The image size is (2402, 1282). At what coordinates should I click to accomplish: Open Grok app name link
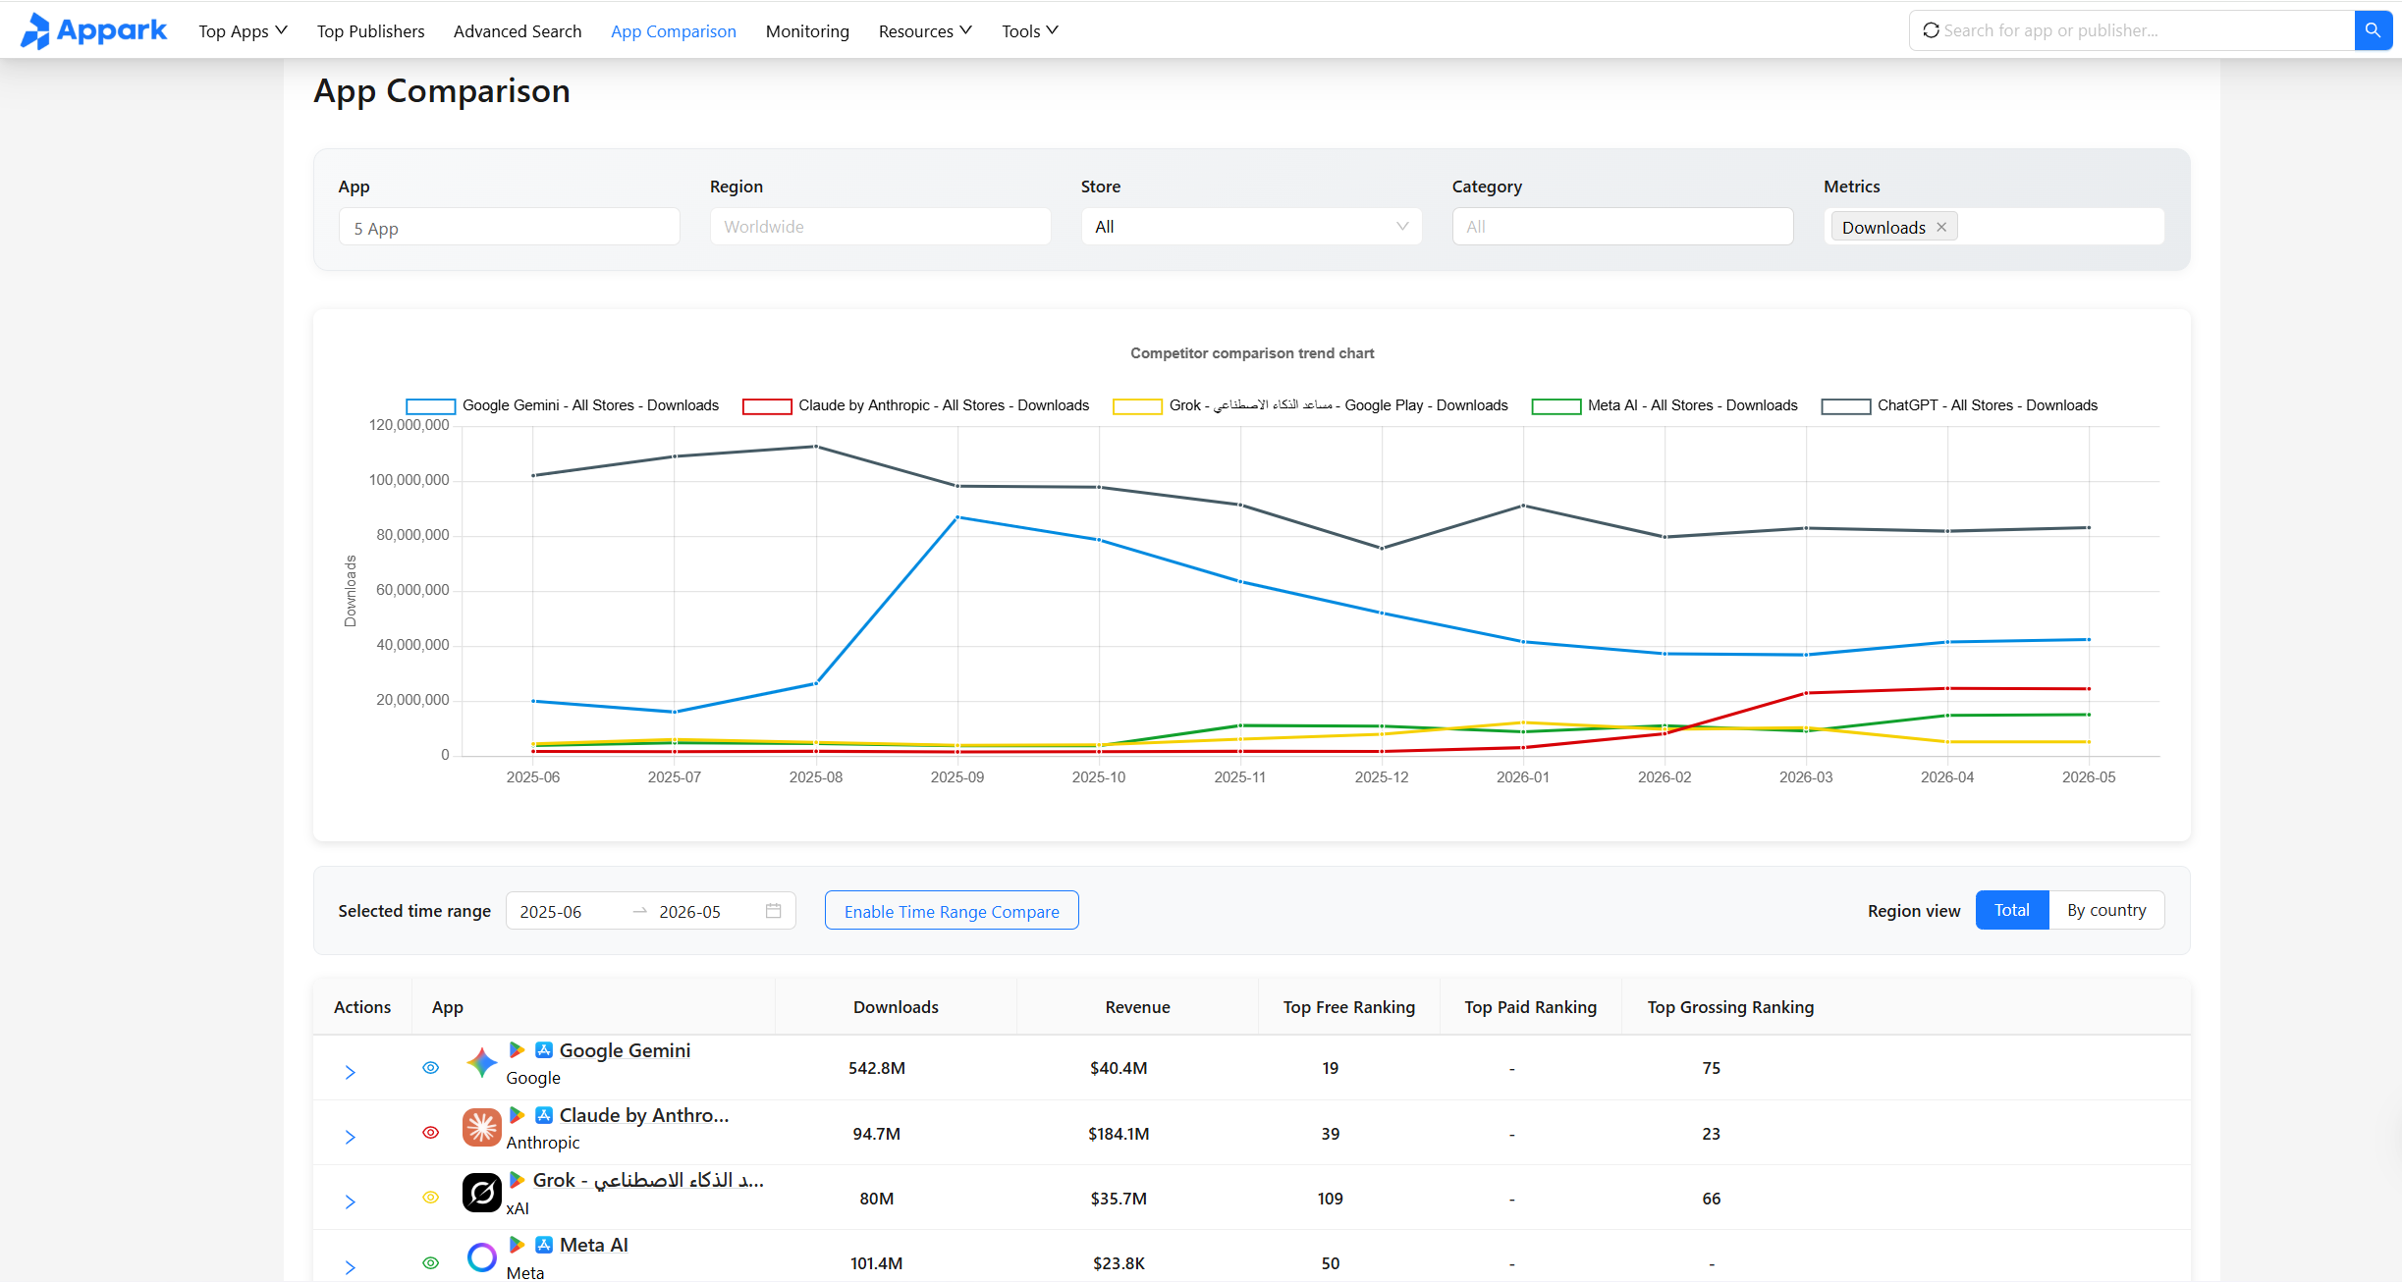point(648,1180)
